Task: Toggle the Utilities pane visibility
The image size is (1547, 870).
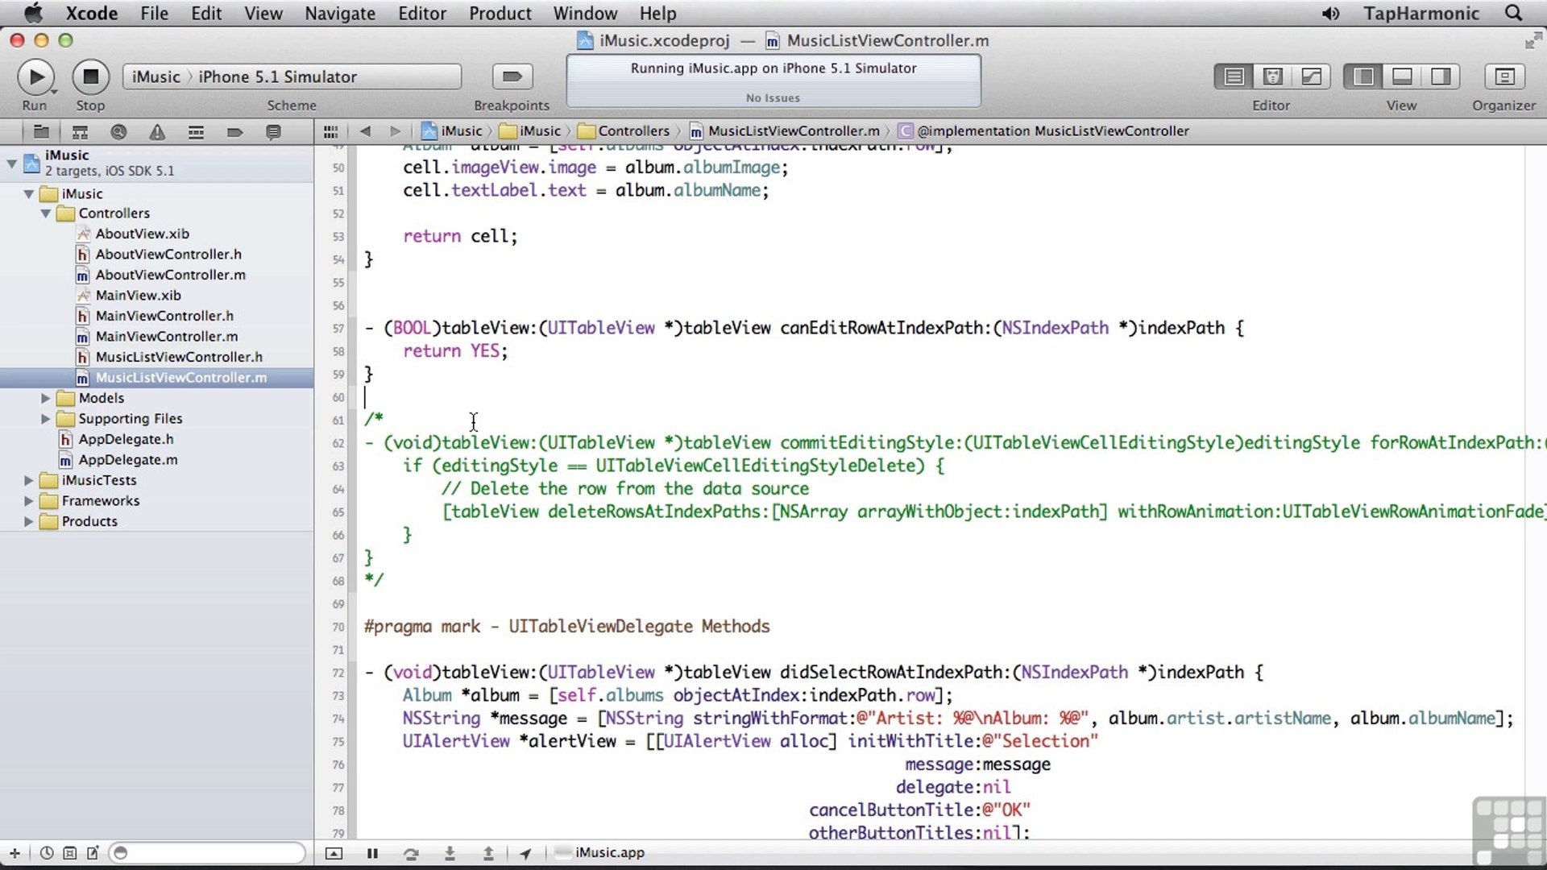Action: tap(1441, 77)
